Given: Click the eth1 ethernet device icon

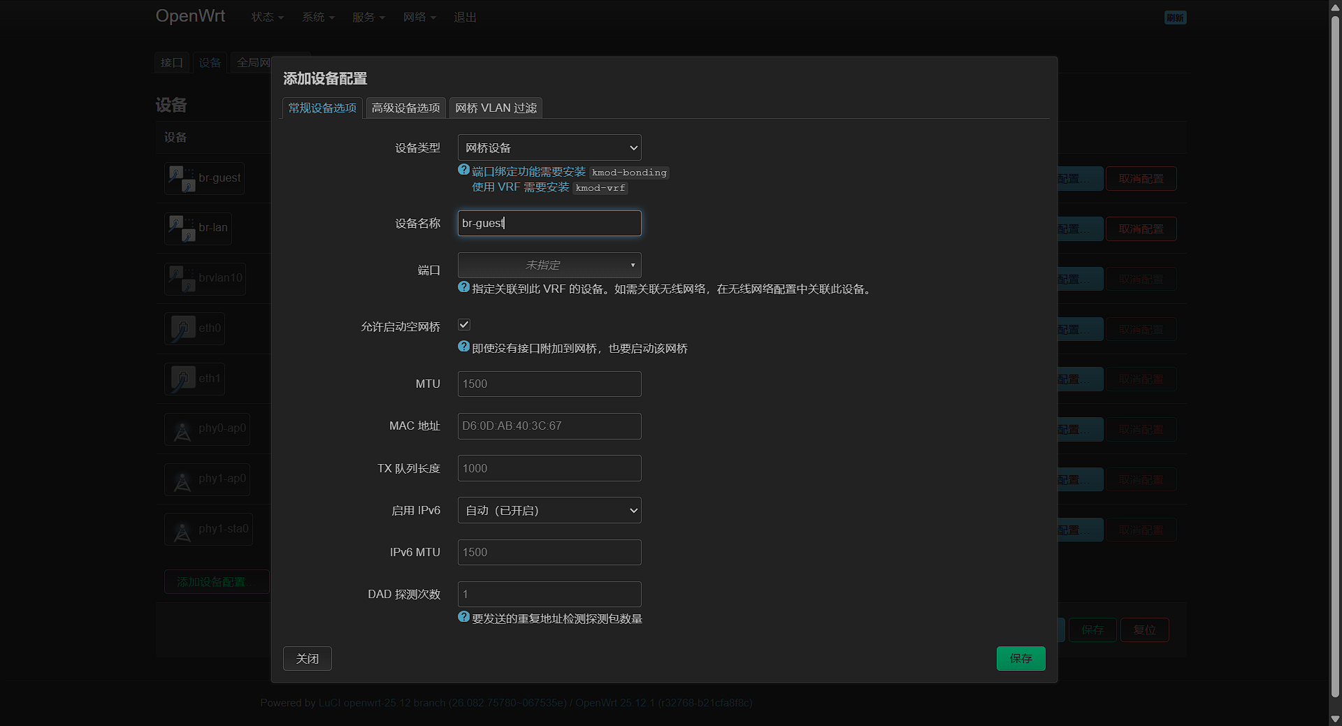Looking at the screenshot, I should [182, 379].
